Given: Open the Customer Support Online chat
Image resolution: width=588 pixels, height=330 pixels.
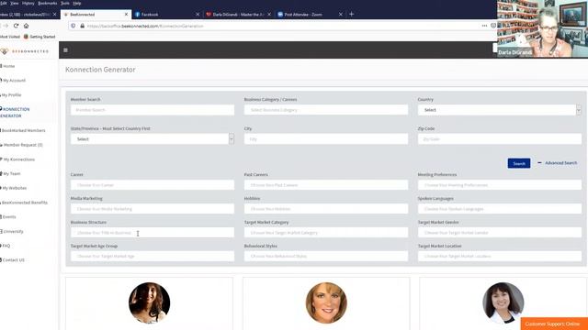Looking at the screenshot, I should tap(554, 324).
